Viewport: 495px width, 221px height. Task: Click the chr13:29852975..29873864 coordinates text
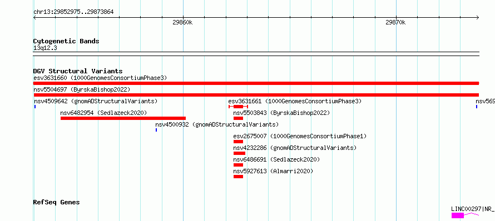(73, 12)
